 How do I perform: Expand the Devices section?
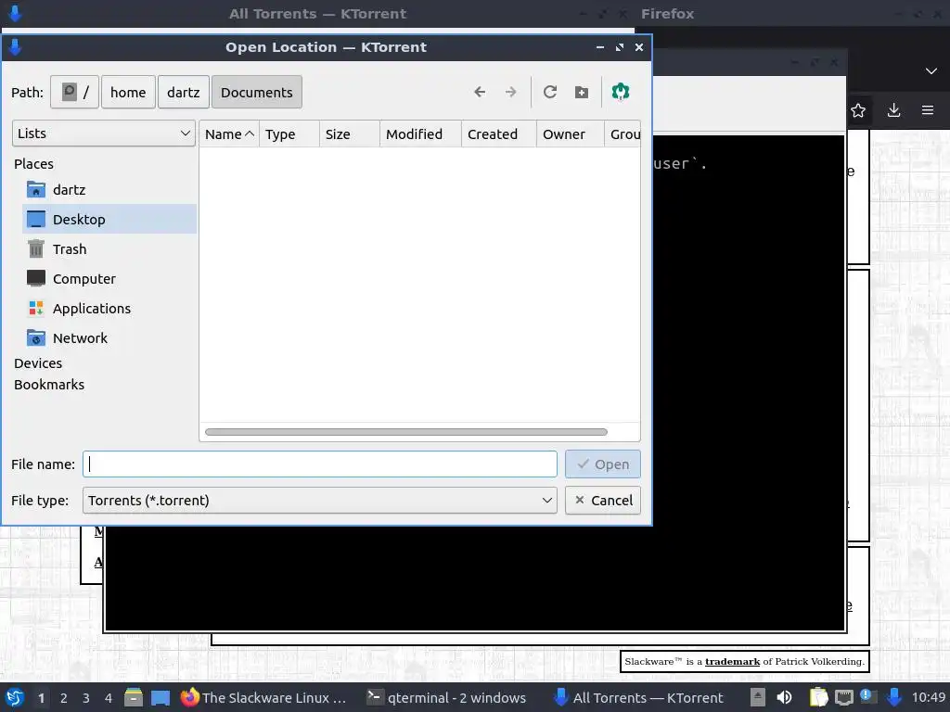point(38,363)
